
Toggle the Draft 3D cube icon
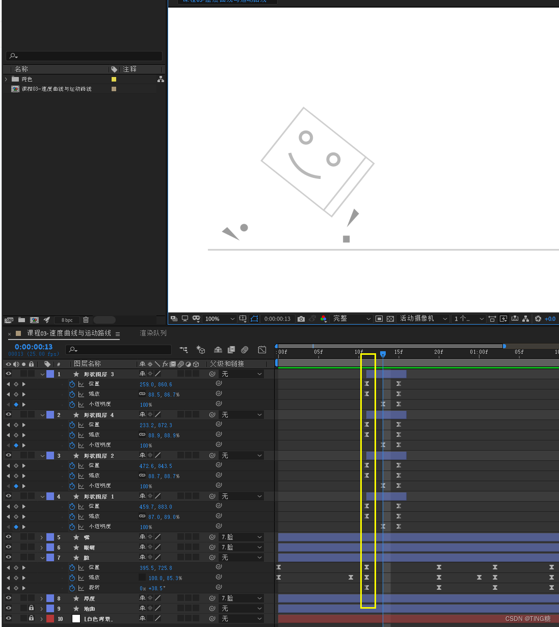tap(201, 350)
